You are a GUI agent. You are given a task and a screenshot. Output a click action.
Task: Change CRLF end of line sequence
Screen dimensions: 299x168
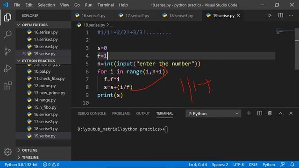tap(253, 164)
